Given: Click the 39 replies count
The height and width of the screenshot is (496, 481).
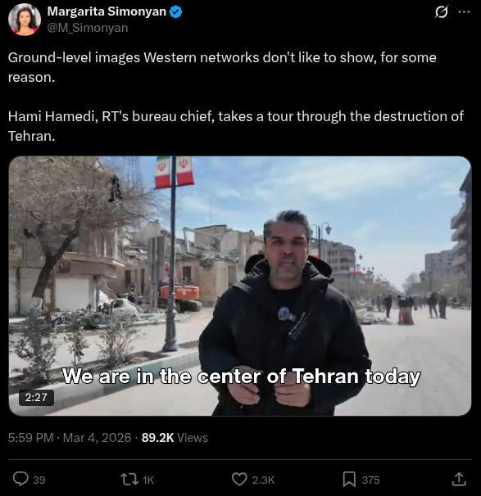Looking at the screenshot, I should (x=39, y=480).
